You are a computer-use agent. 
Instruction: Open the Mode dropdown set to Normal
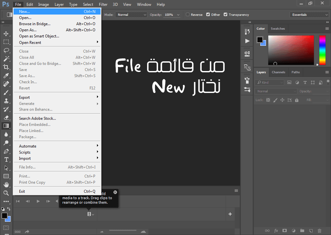click(x=131, y=15)
